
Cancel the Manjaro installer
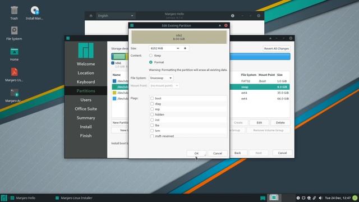click(282, 153)
